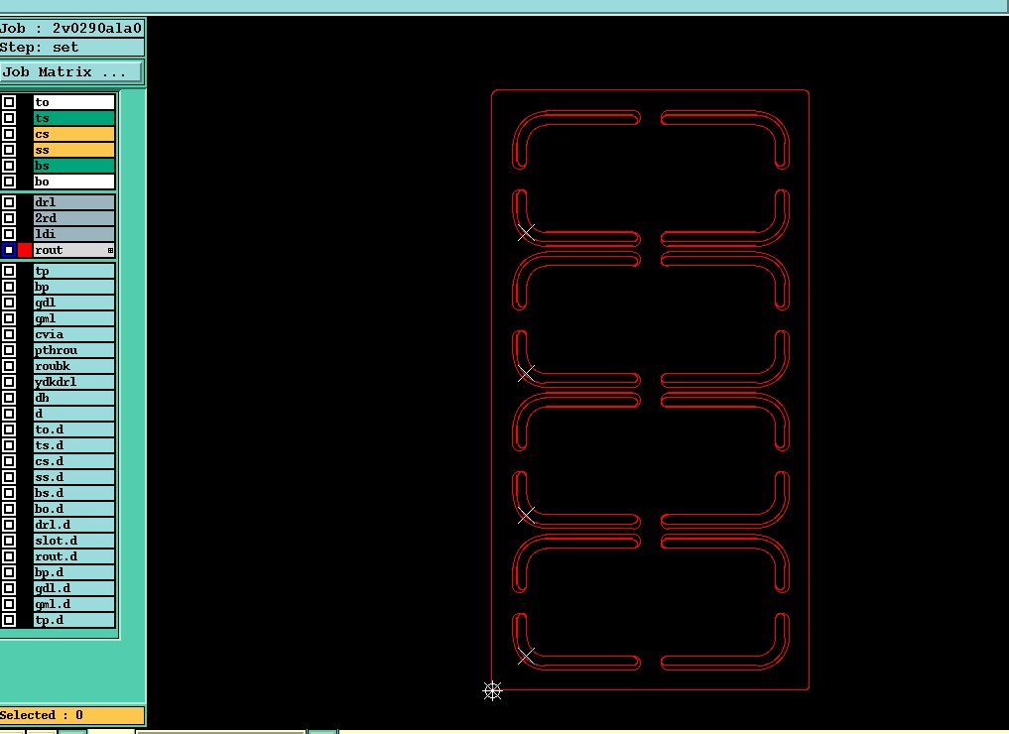Viewport: 1009px width, 734px height.
Task: Select the cvia layer name
Action: click(74, 334)
